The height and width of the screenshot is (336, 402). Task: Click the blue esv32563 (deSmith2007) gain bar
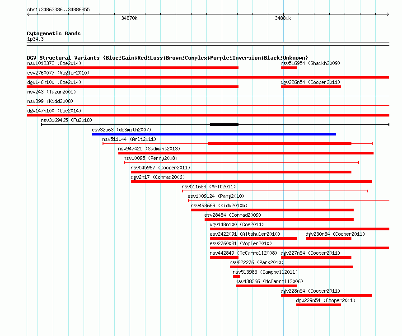(214, 134)
